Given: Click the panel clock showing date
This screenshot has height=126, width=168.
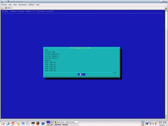Looking at the screenshot, I should tap(162, 123).
